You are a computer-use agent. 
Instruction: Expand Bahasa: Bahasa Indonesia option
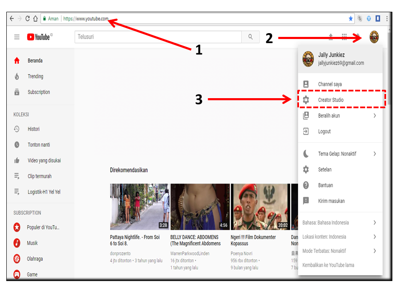[x=340, y=222]
